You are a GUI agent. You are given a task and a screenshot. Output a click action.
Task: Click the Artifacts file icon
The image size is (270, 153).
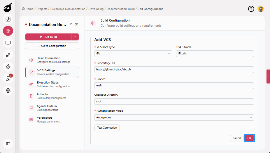(x=31, y=96)
